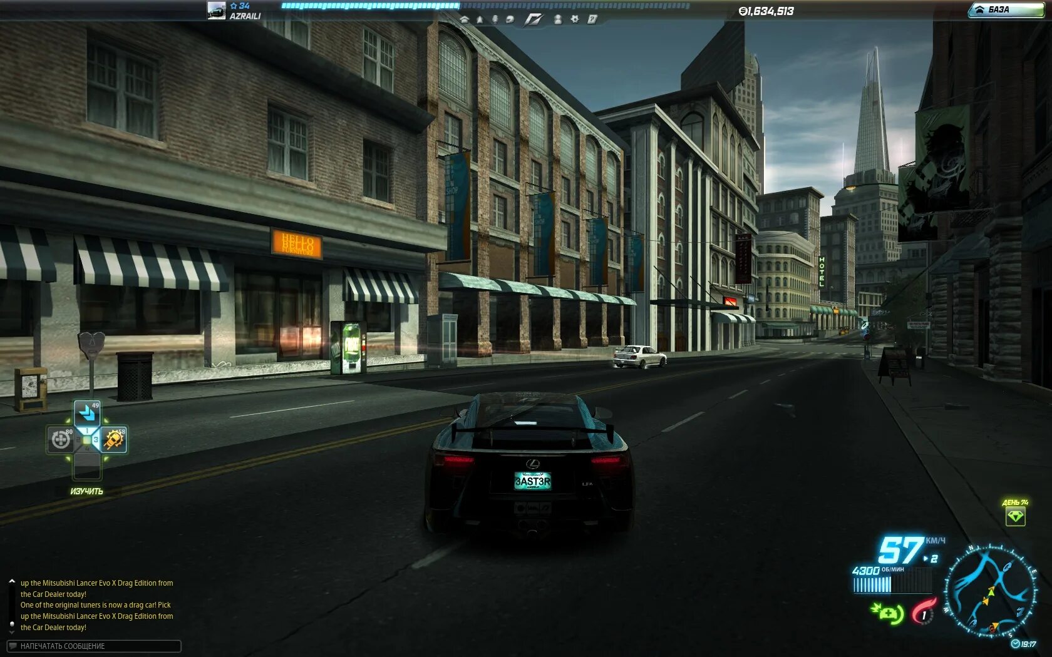Click the 3AST3R license plate on the car

tap(532, 481)
